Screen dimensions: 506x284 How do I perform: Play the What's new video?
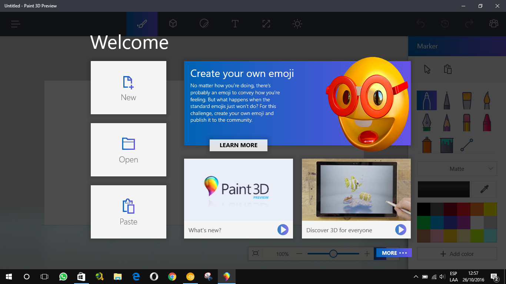(283, 230)
